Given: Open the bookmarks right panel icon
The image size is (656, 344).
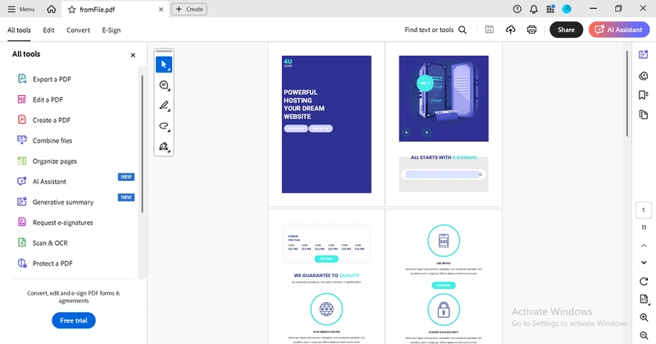Looking at the screenshot, I should [x=644, y=95].
